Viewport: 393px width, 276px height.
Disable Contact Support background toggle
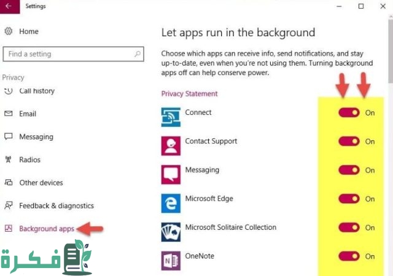tap(349, 141)
